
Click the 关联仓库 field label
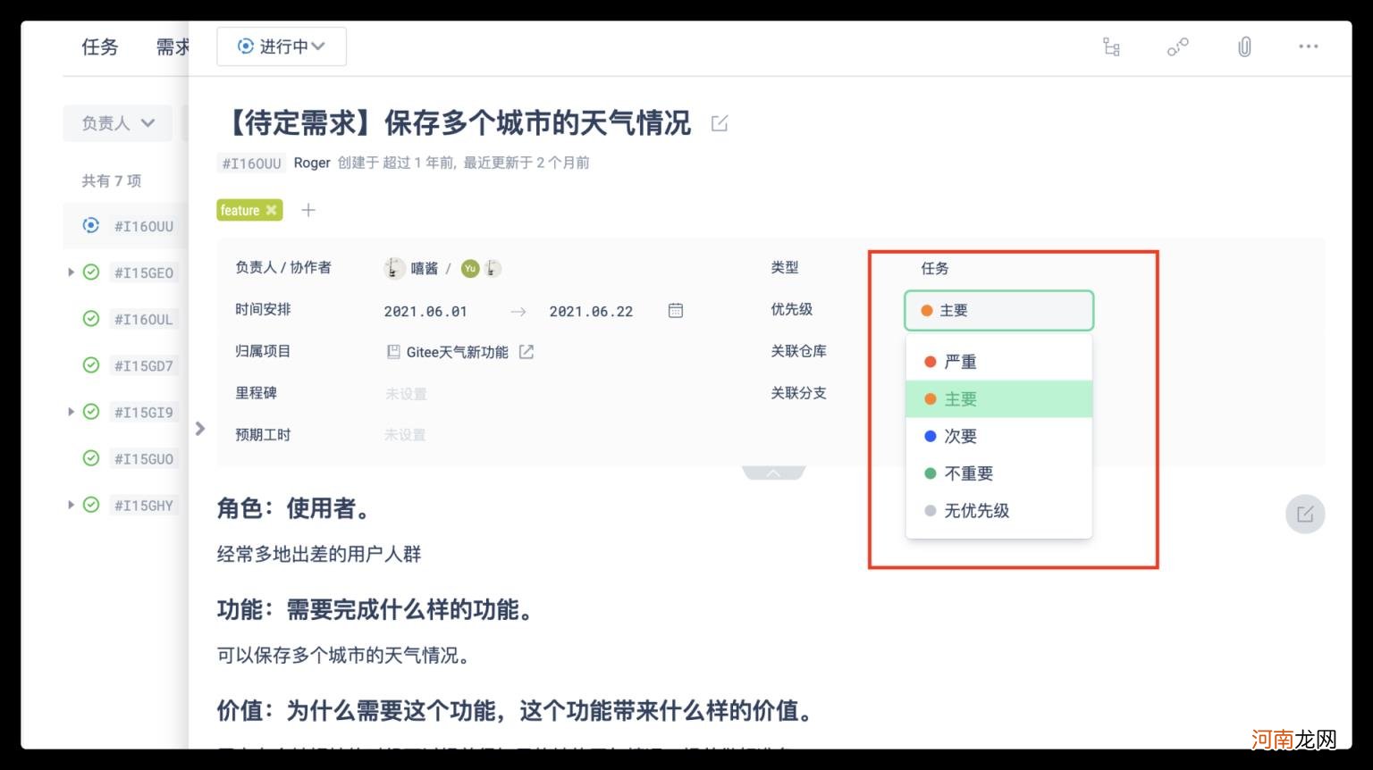pos(799,351)
